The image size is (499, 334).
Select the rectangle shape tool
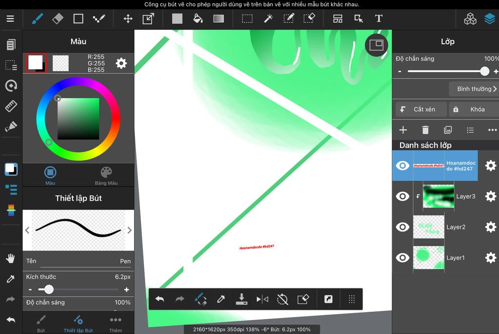point(78,18)
